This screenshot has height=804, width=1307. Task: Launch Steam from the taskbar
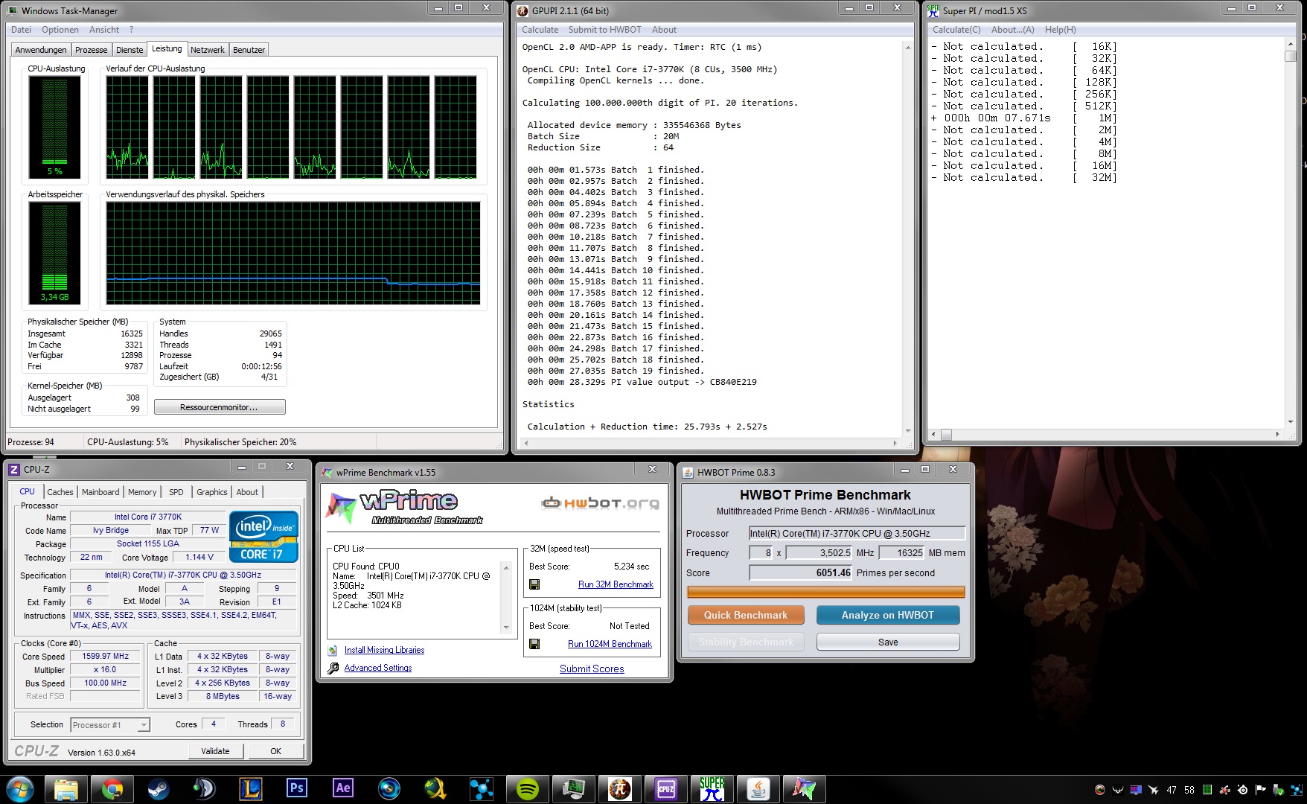tap(158, 788)
